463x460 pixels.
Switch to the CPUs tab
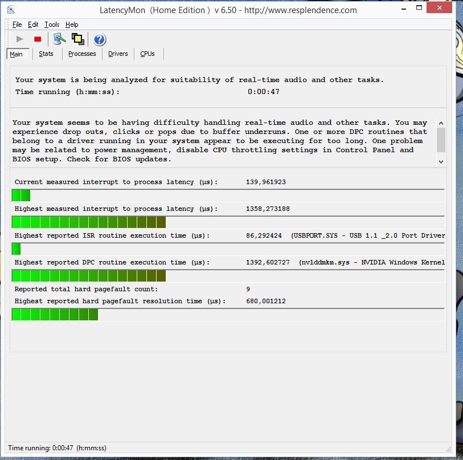click(x=147, y=54)
